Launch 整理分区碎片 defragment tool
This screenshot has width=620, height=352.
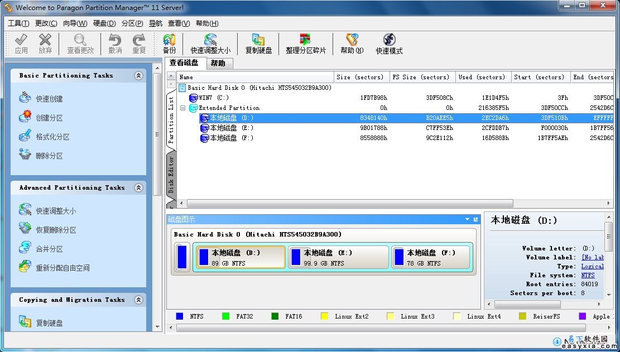click(305, 44)
